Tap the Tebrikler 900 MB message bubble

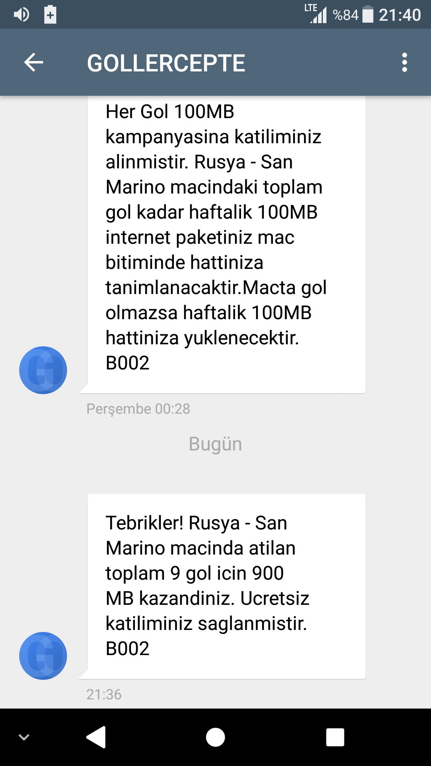pos(226,586)
